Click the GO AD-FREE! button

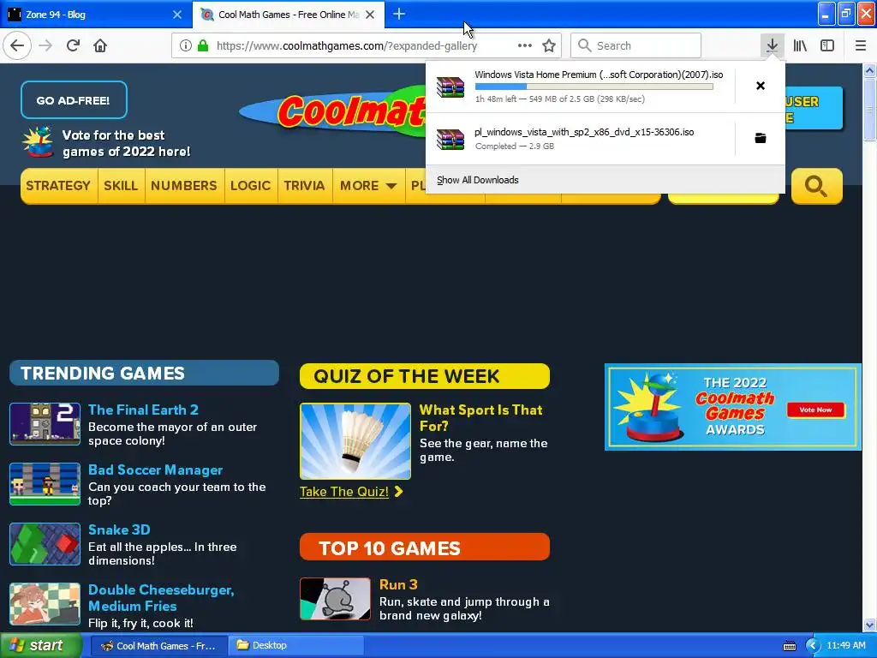tap(74, 100)
